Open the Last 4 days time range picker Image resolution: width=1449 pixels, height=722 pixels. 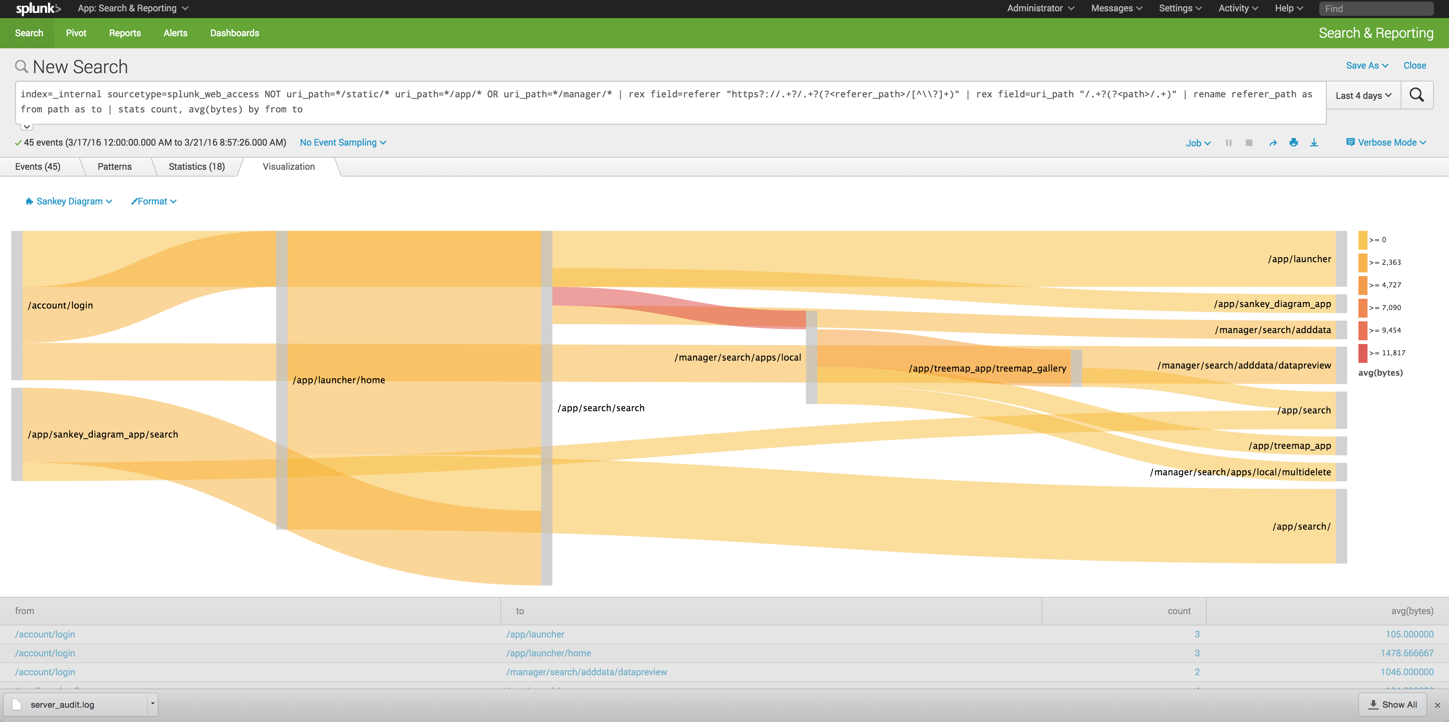[x=1362, y=95]
